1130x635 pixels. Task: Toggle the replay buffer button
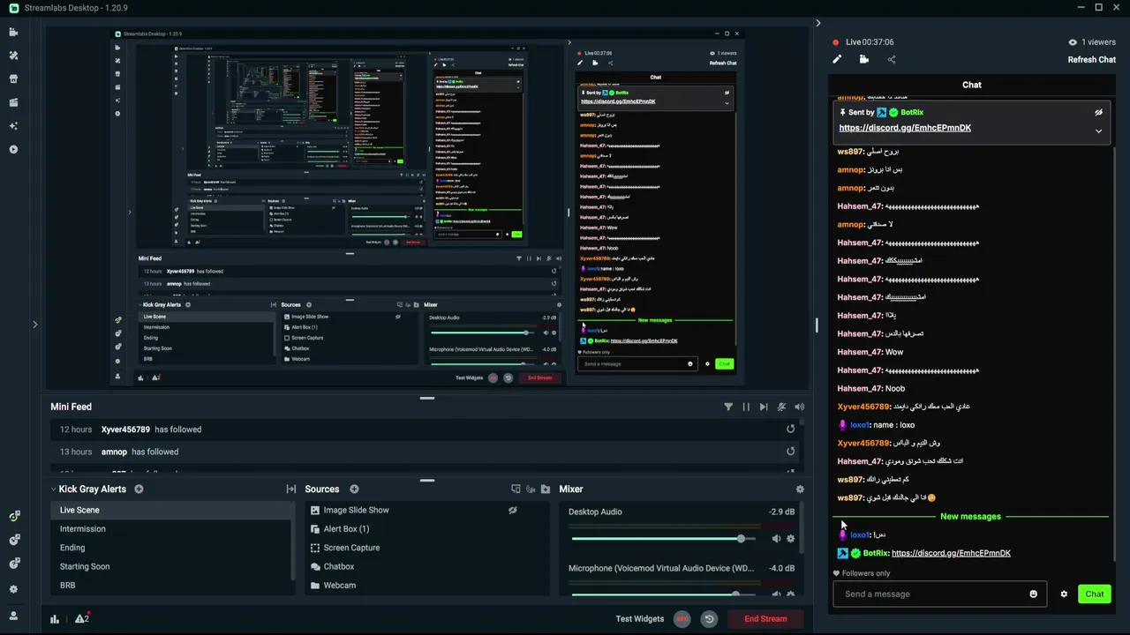[x=709, y=619]
